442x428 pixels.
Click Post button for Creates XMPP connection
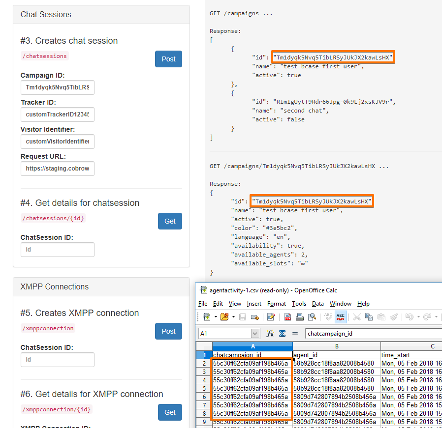click(168, 331)
